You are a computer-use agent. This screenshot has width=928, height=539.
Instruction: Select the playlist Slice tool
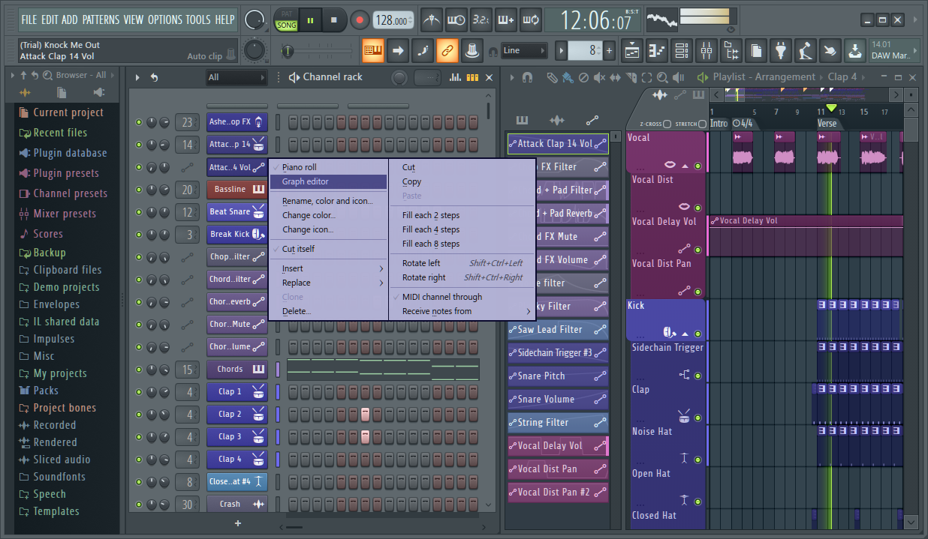(x=631, y=77)
